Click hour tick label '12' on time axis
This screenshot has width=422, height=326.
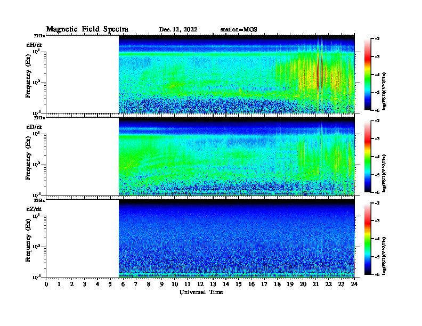200,284
